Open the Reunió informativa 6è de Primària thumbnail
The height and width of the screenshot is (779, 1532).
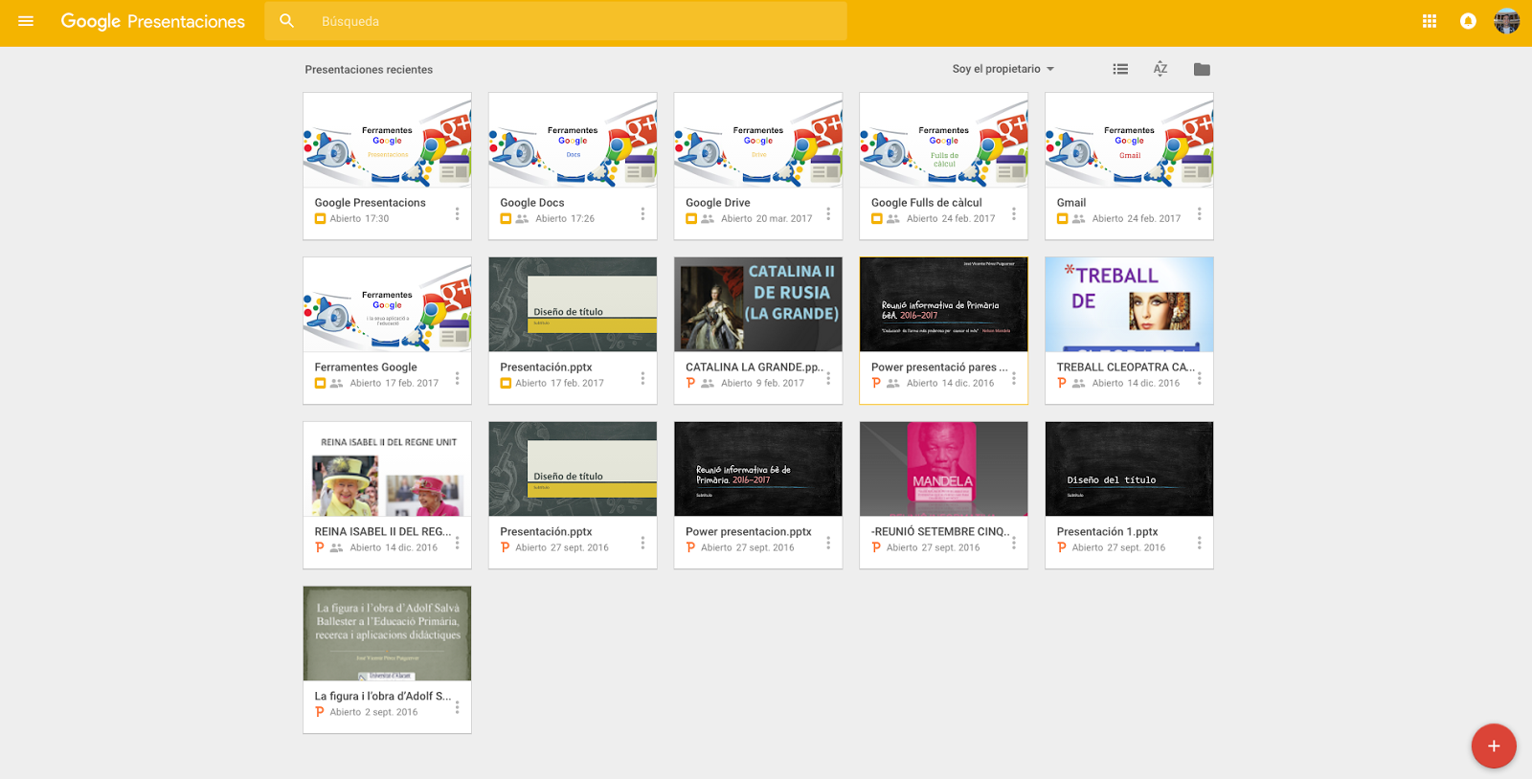(x=758, y=469)
